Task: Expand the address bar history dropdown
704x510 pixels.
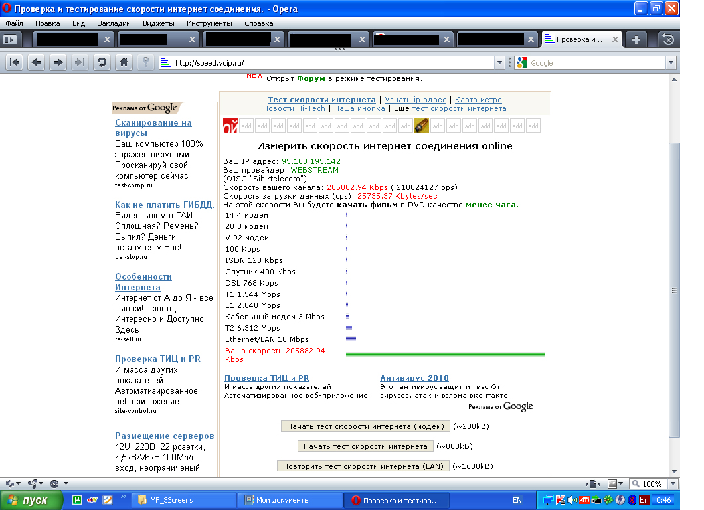Action: (500, 63)
